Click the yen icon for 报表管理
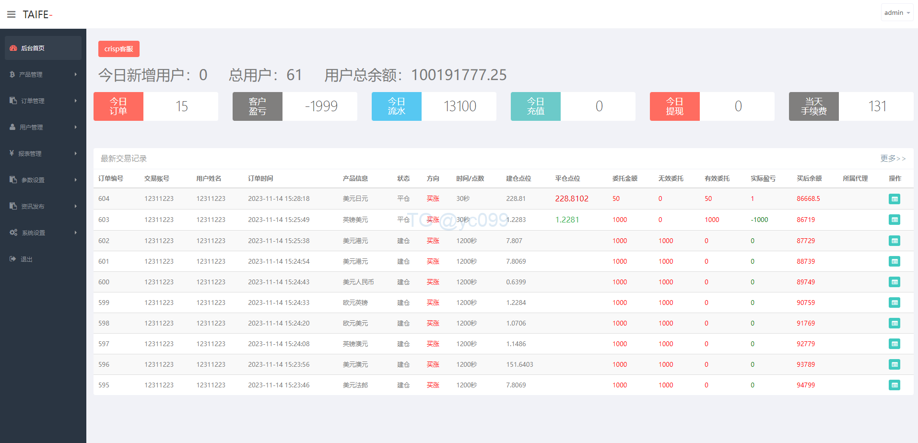 (12, 153)
